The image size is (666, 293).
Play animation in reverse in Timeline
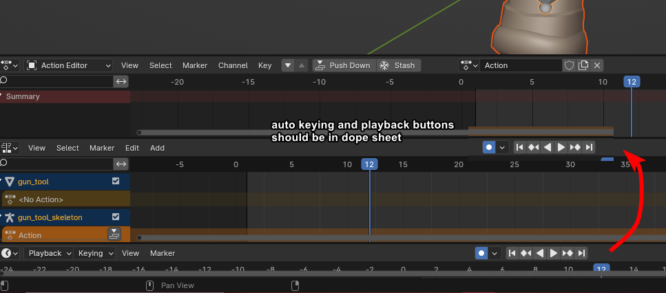point(540,253)
